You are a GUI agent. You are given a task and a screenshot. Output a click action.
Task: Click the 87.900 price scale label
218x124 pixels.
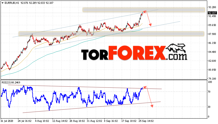pos(212,34)
